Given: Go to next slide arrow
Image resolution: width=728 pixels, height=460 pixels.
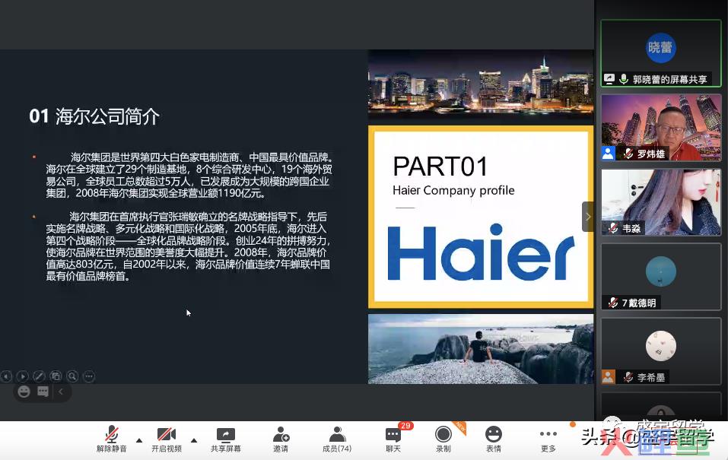Looking at the screenshot, I should point(22,376).
